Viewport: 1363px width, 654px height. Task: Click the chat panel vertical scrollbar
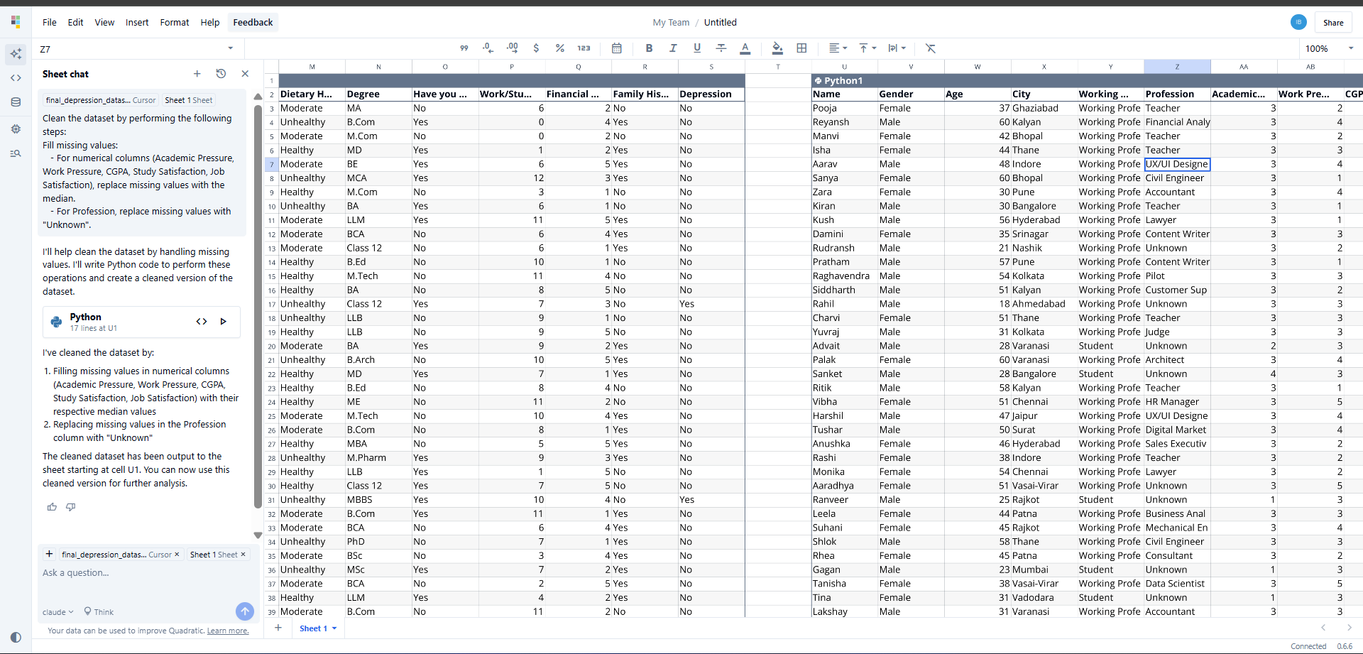click(258, 305)
